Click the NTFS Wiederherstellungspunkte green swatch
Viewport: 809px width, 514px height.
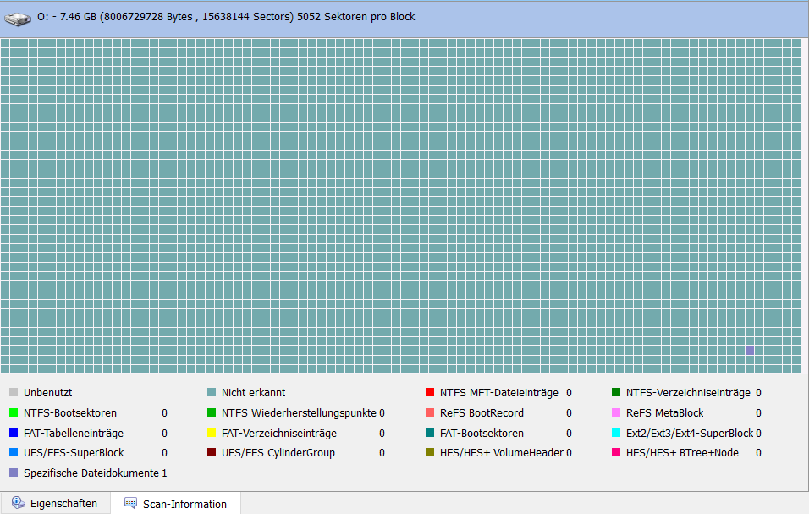[x=211, y=412]
